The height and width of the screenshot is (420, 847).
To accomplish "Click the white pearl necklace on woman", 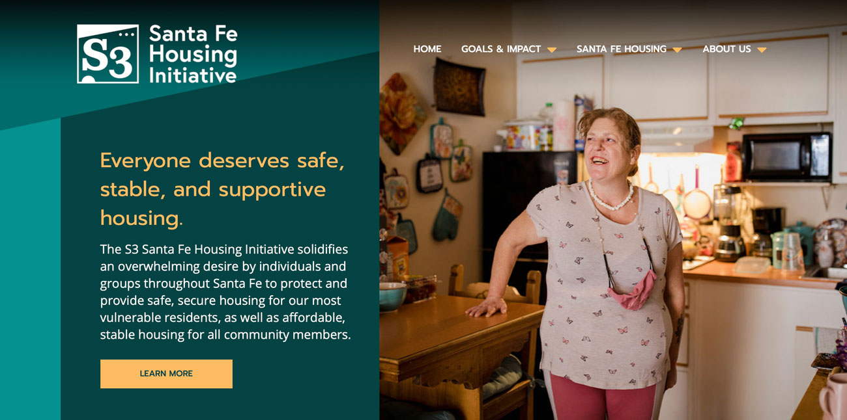I will [610, 197].
